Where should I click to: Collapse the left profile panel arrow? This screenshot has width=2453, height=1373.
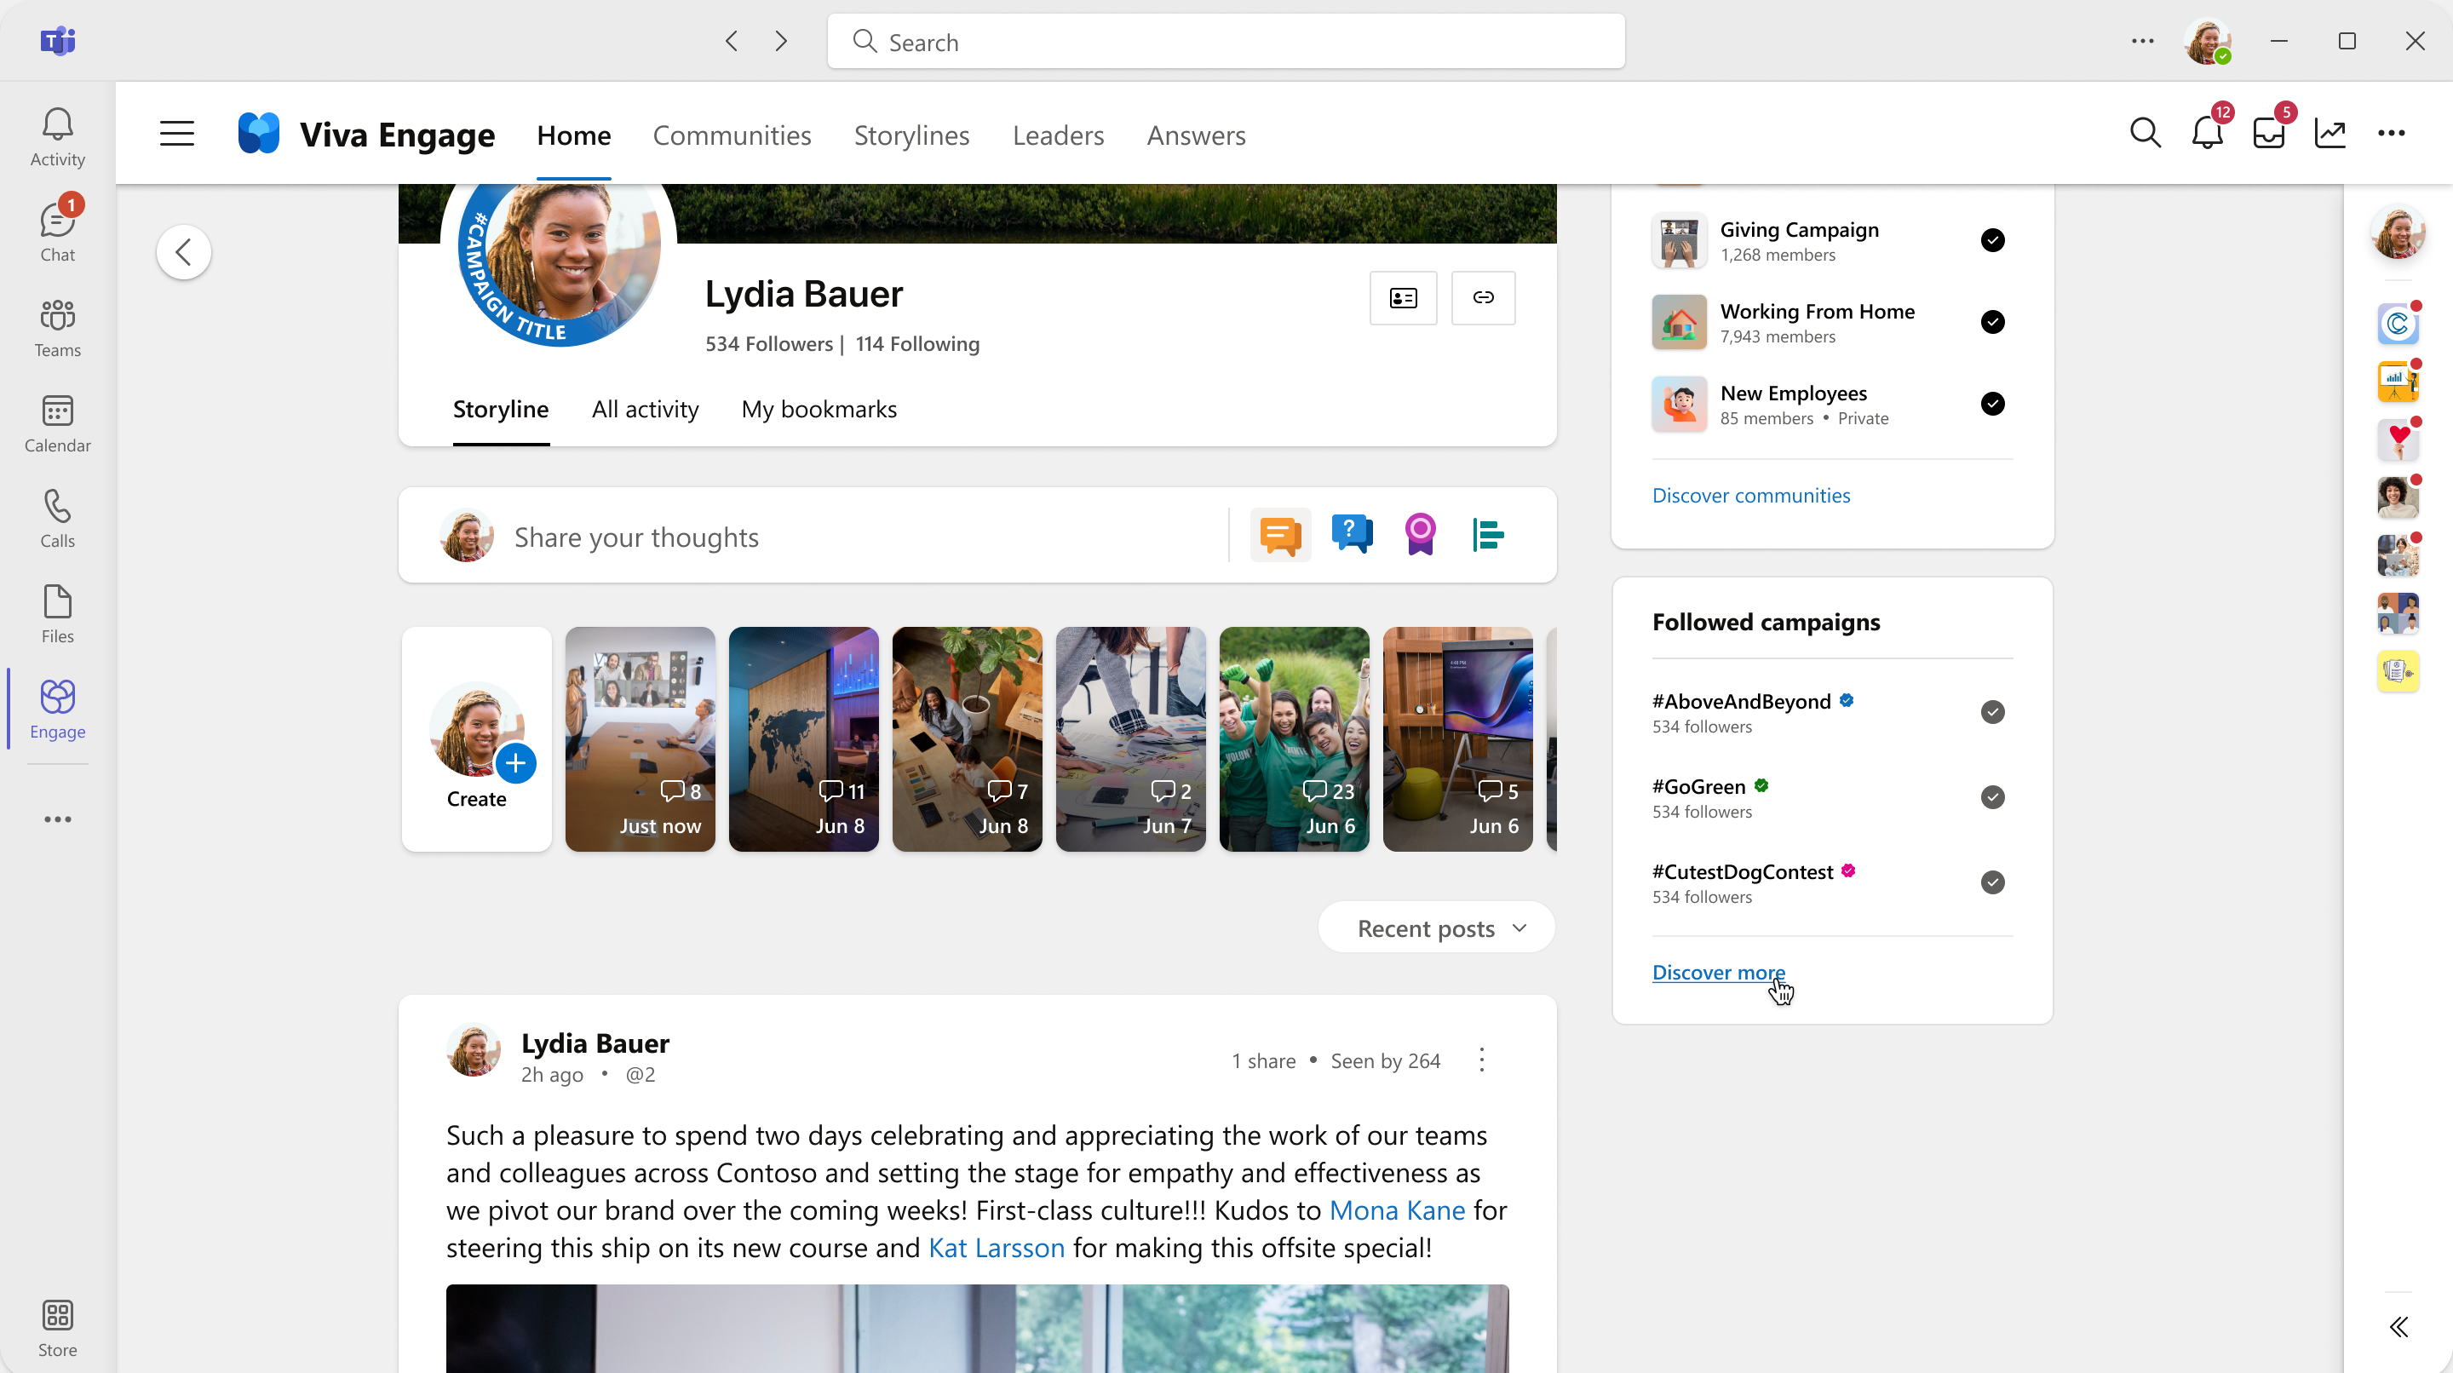[184, 253]
